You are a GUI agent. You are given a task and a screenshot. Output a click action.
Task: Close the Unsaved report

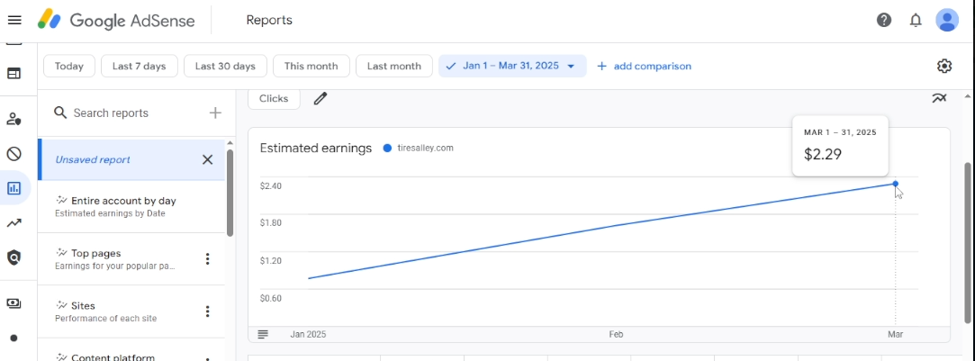(x=208, y=159)
